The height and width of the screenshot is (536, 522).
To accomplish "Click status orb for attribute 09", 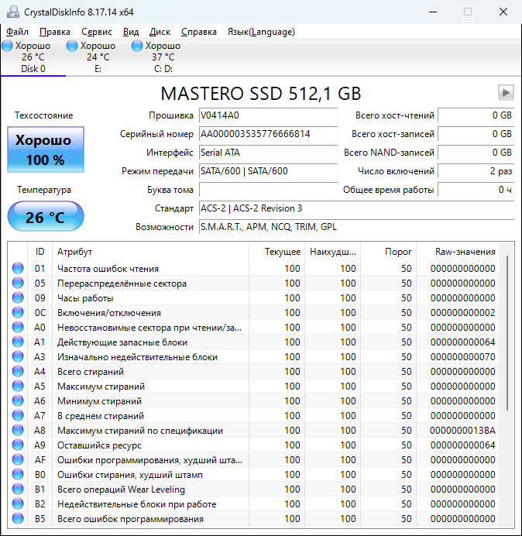I will click(18, 297).
